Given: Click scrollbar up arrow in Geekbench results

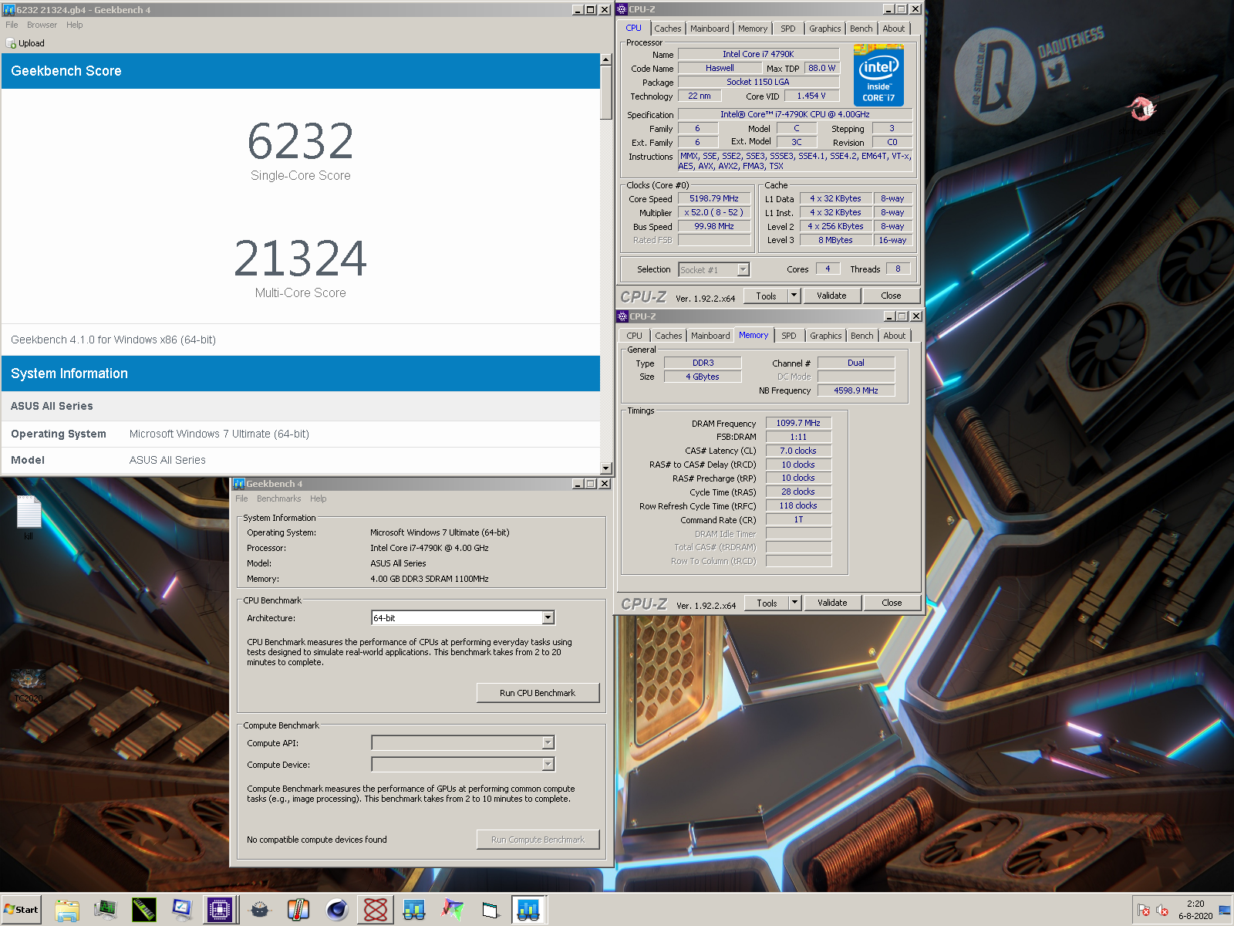Looking at the screenshot, I should pyautogui.click(x=605, y=59).
